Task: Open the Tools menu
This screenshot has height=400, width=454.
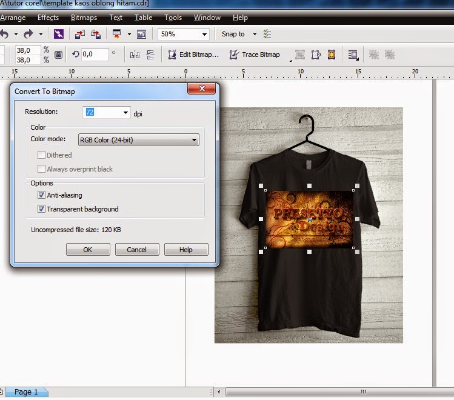Action: click(x=173, y=18)
